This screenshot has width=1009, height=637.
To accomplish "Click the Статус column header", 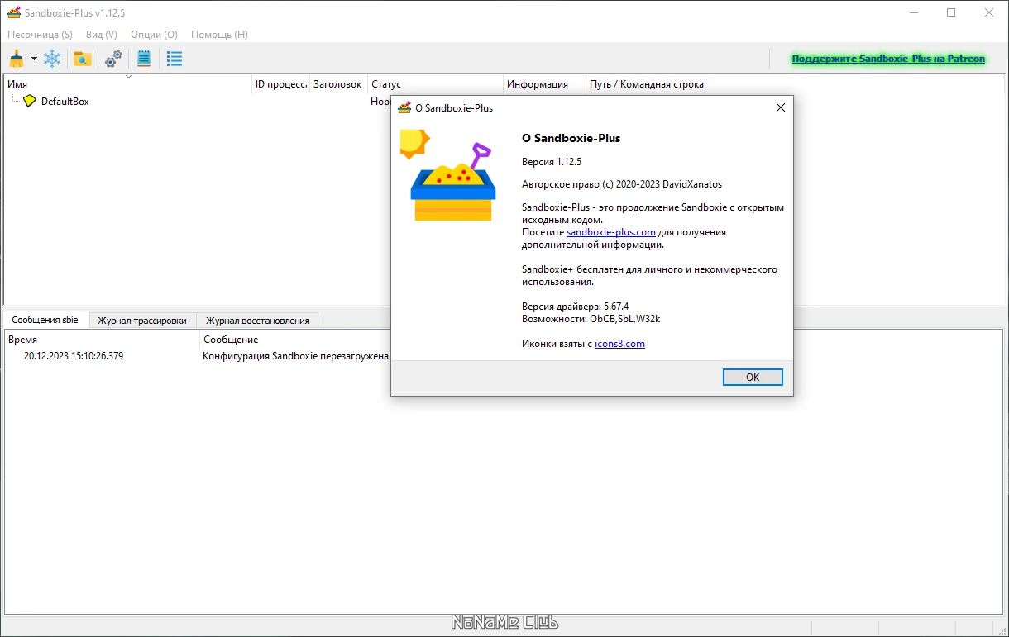I will (436, 84).
